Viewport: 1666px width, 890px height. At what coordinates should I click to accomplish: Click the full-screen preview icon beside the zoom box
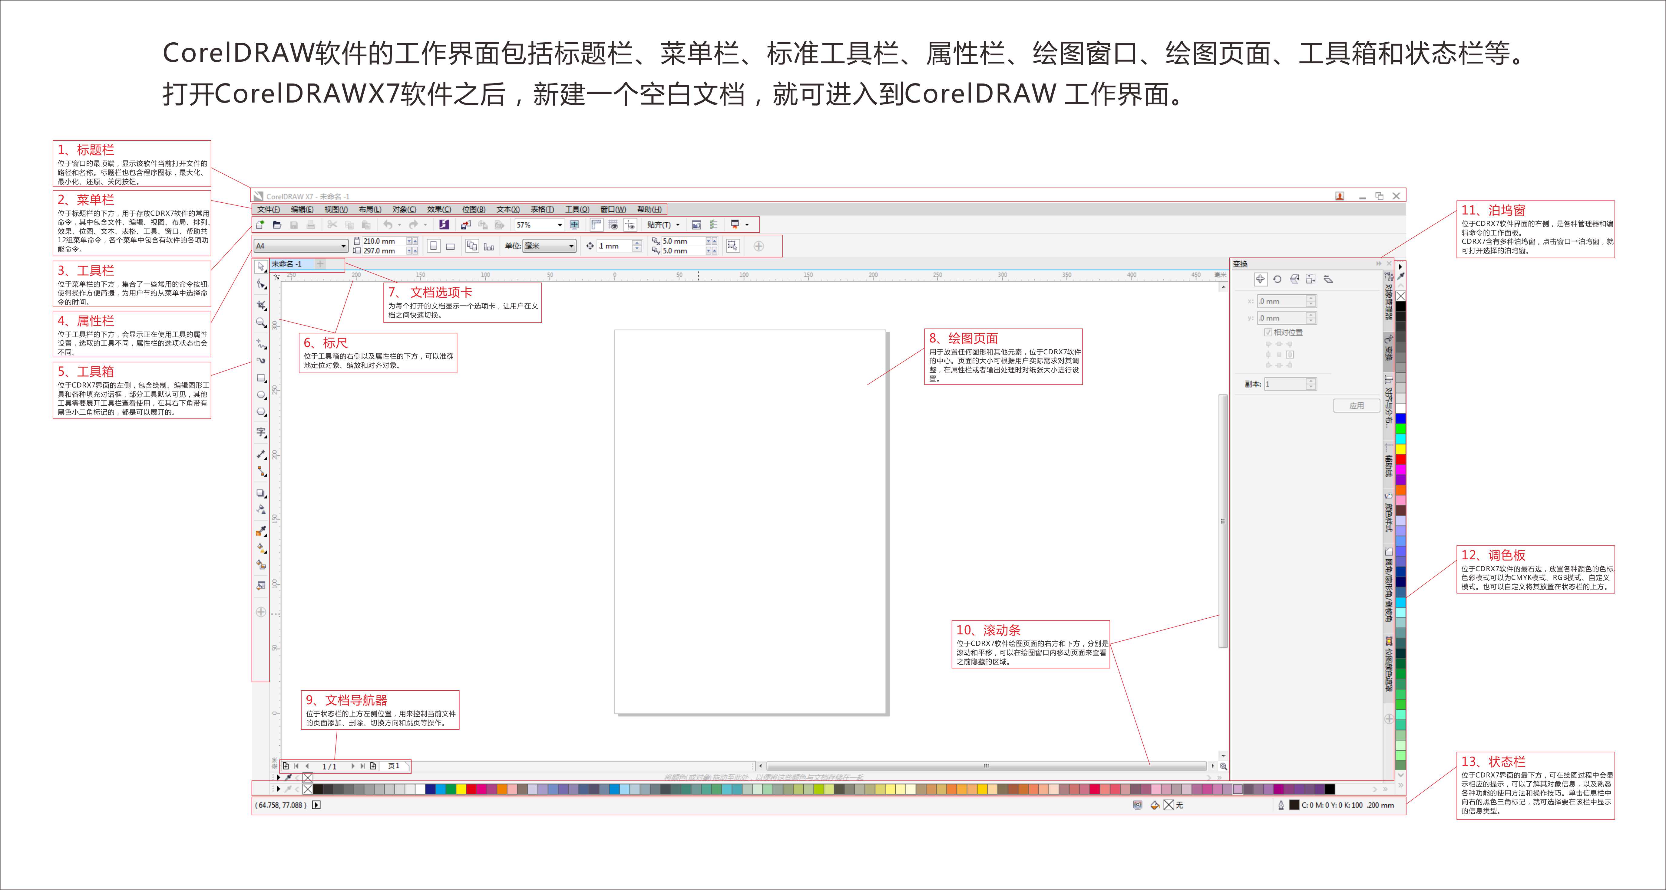point(574,225)
